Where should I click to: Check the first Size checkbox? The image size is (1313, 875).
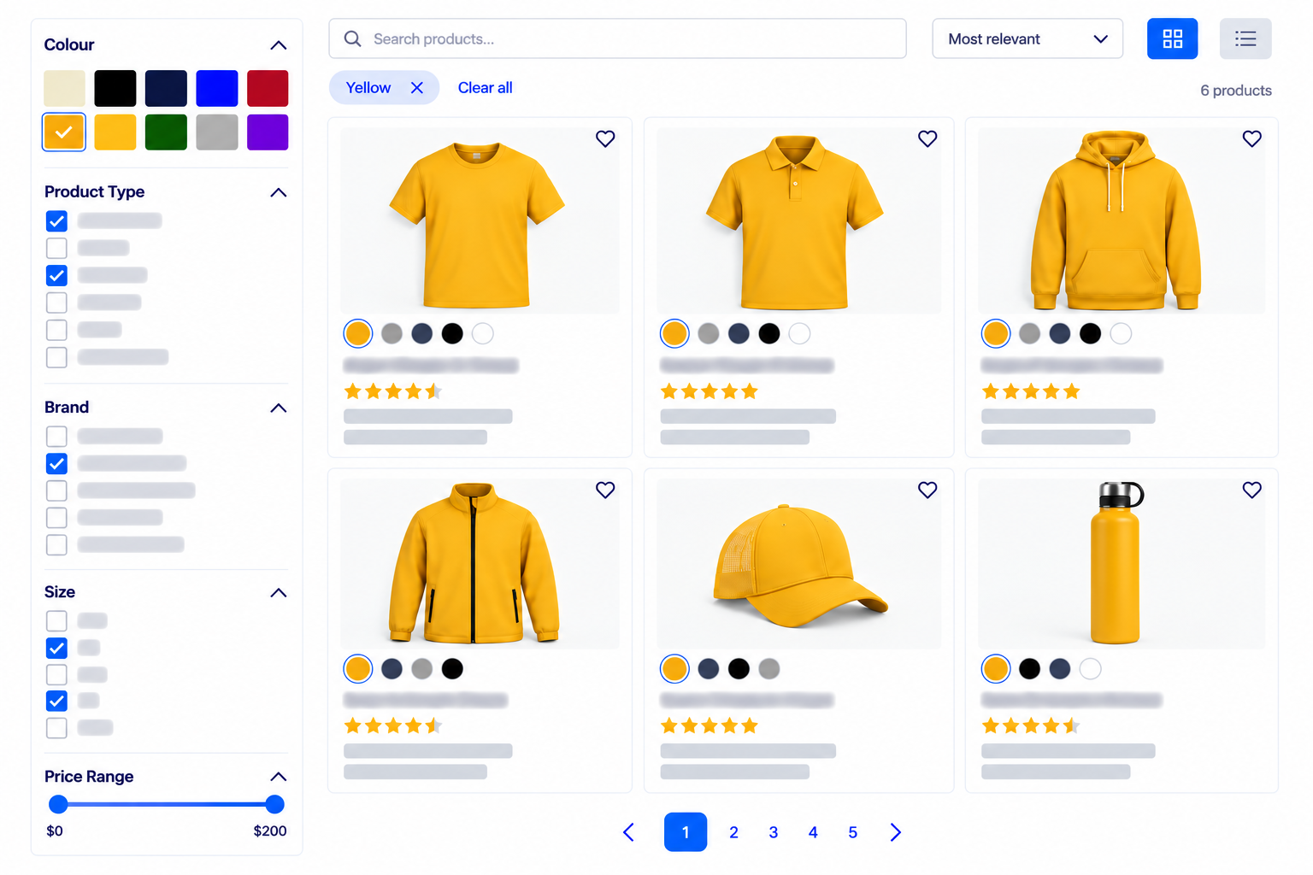(56, 621)
